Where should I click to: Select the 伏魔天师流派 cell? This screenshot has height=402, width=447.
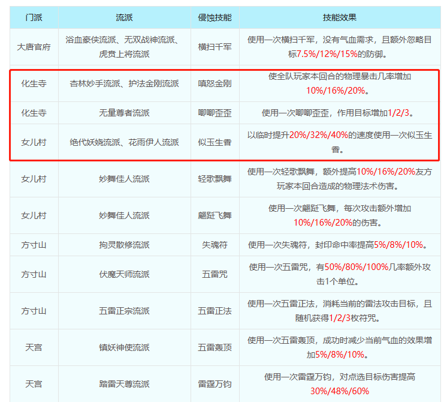tap(124, 274)
